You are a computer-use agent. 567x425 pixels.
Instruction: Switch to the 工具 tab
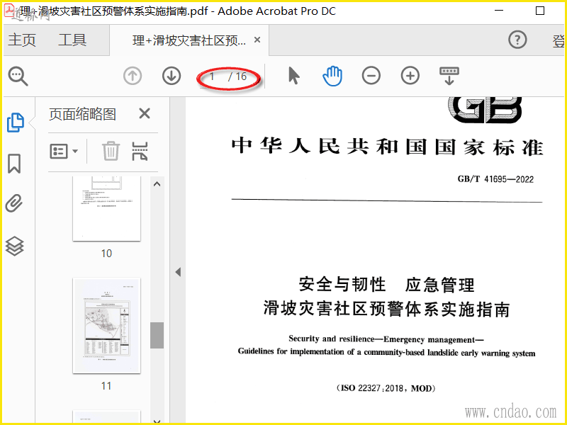72,40
